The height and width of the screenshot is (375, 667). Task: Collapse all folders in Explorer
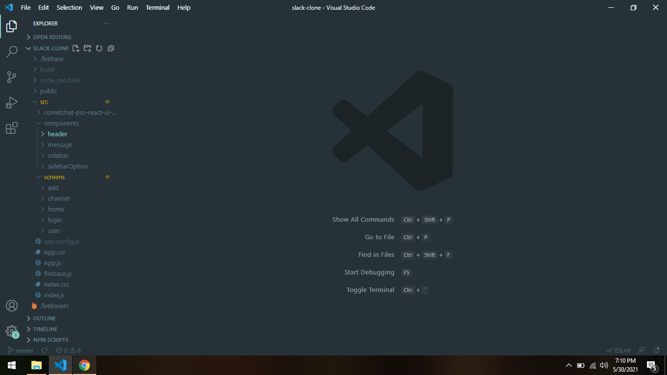pyautogui.click(x=111, y=48)
